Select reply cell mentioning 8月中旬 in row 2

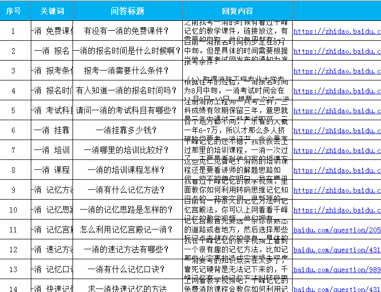pyautogui.click(x=237, y=51)
